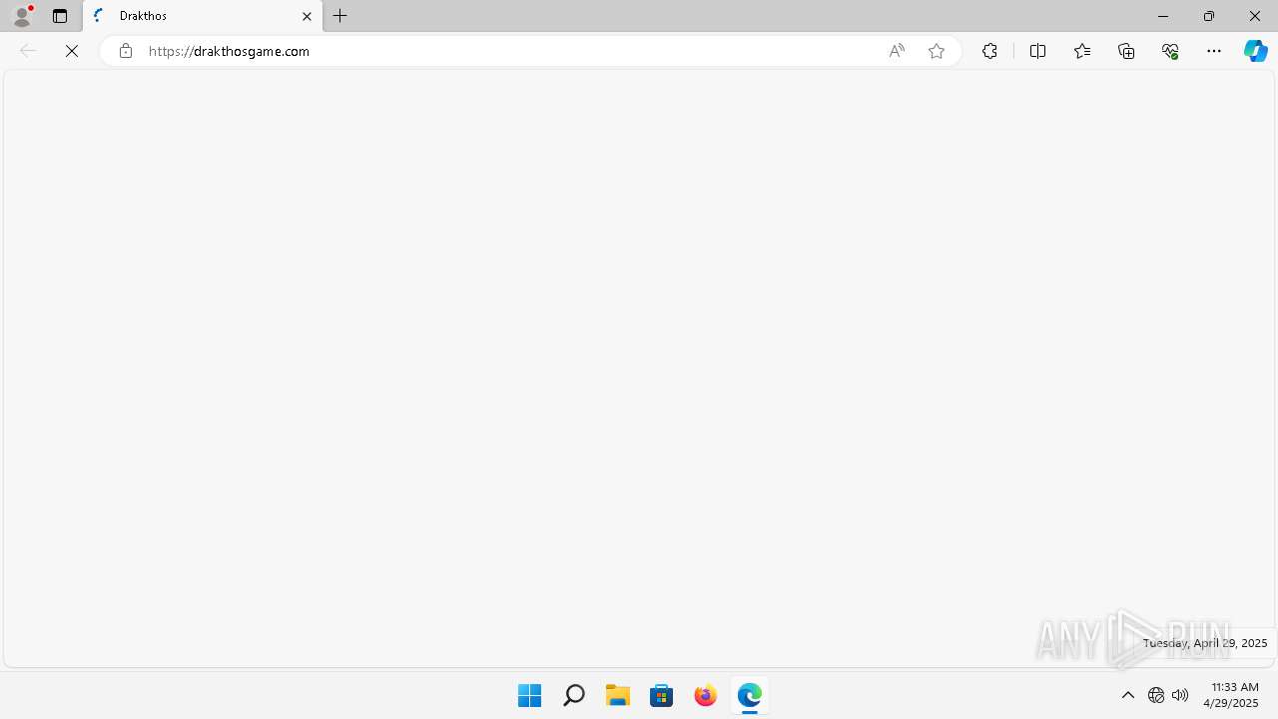The image size is (1278, 719).
Task: Launch Microsoft Store from the taskbar
Action: [661, 695]
